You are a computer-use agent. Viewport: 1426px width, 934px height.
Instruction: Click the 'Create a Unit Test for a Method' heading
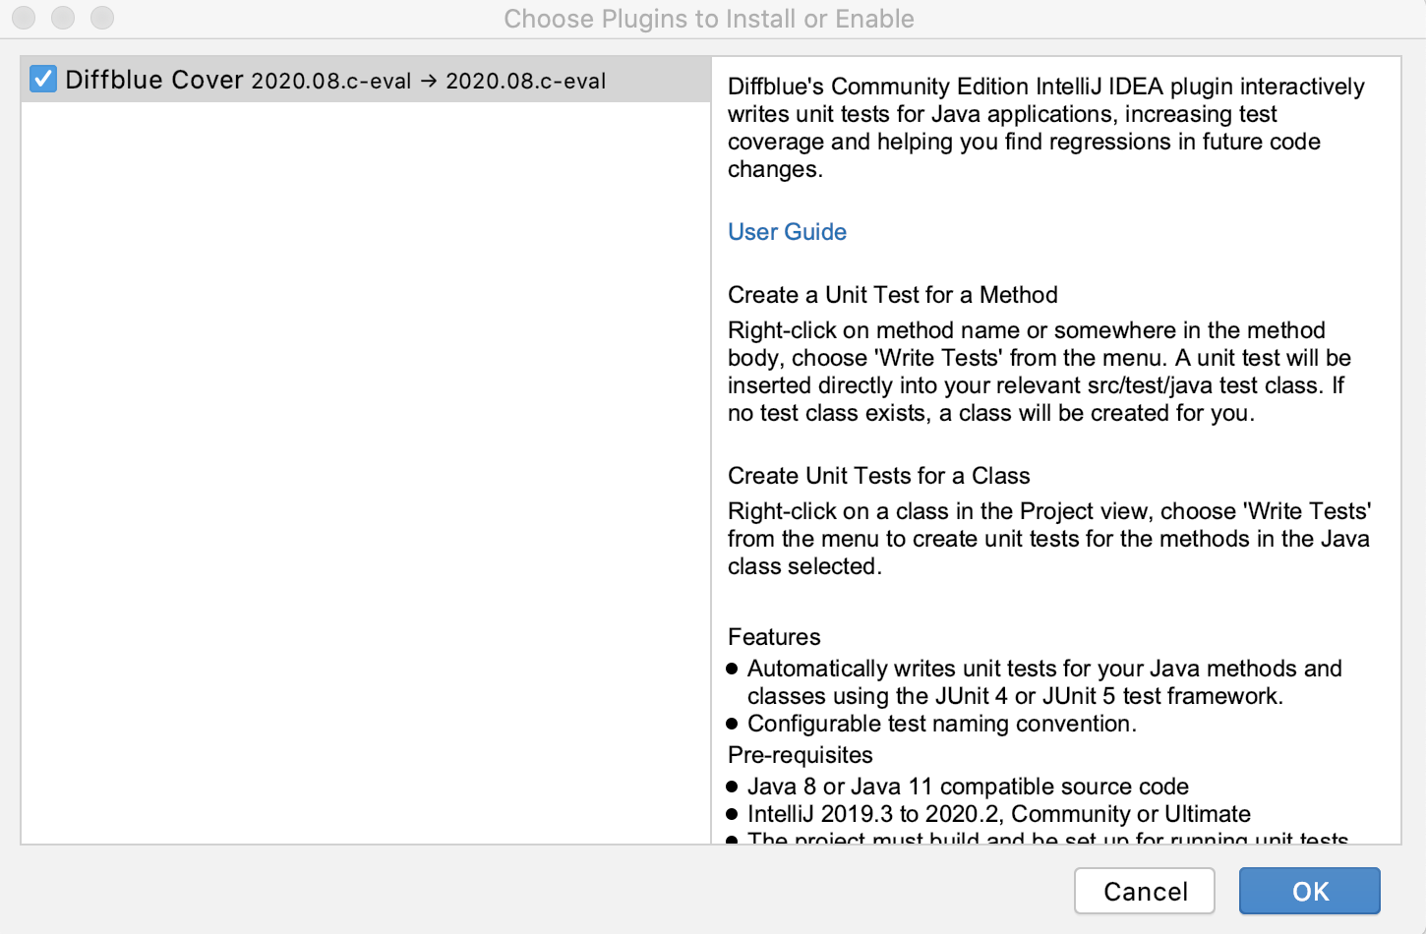pos(892,295)
